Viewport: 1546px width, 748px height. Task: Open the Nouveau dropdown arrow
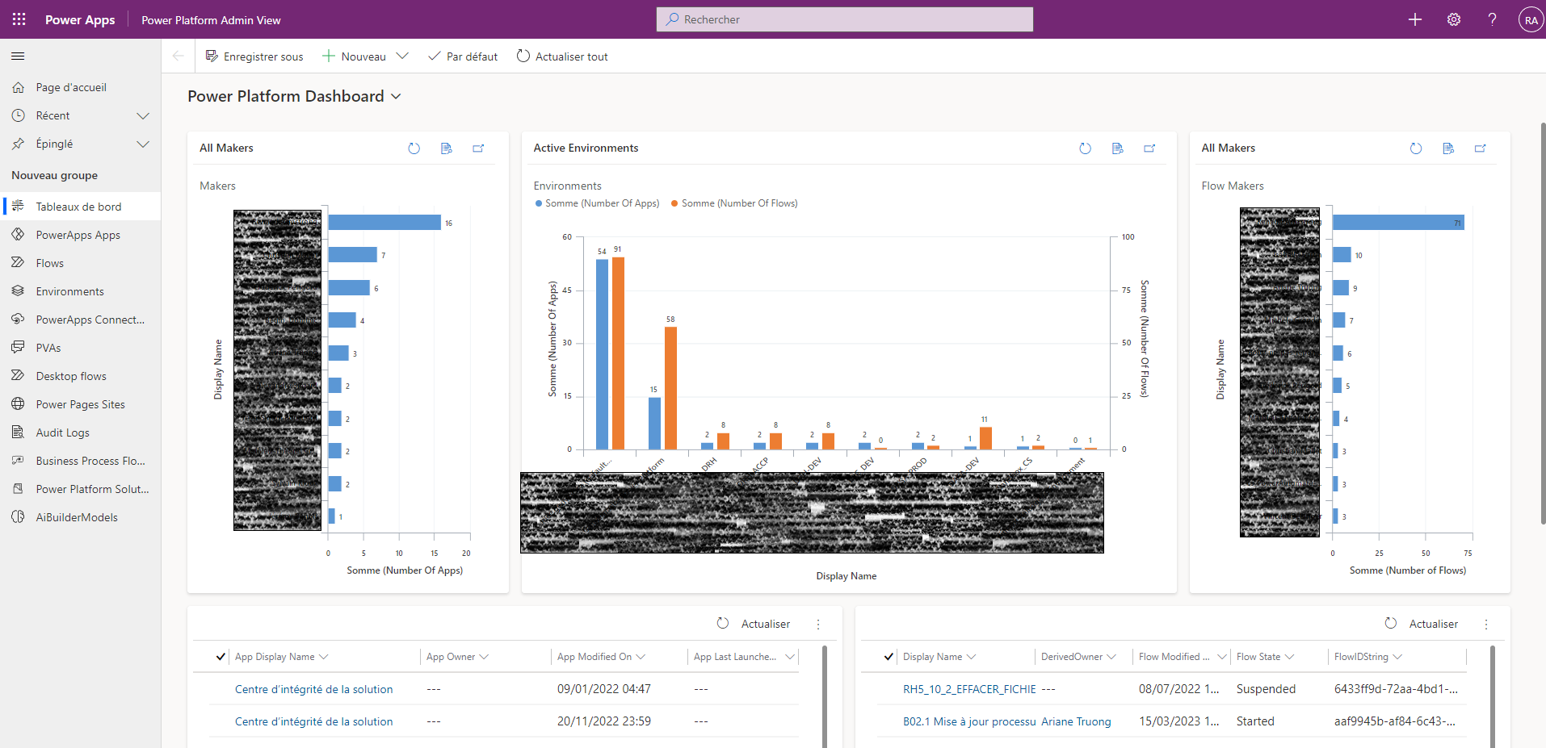(x=402, y=56)
